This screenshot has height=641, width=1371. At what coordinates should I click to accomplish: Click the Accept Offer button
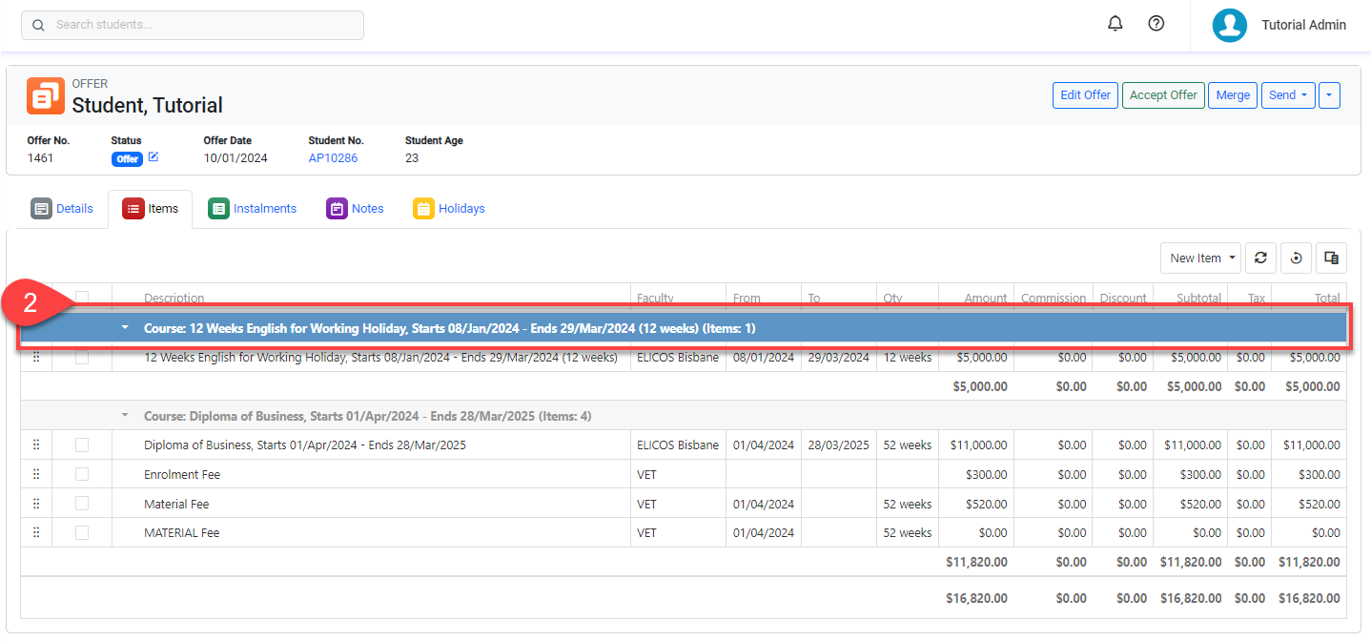coord(1162,95)
